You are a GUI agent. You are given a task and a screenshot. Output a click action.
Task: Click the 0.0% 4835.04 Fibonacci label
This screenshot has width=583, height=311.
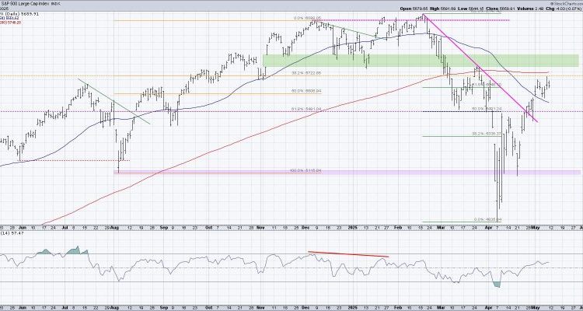point(487,219)
